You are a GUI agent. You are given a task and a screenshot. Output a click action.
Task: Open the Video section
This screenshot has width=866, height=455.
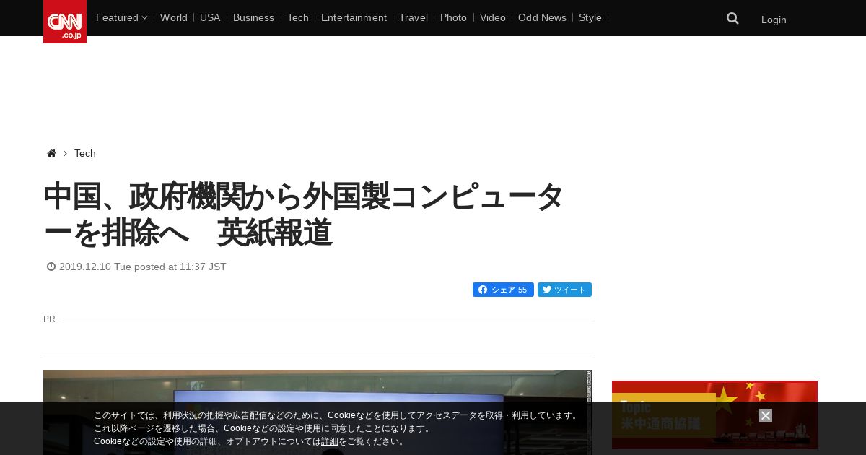(493, 17)
